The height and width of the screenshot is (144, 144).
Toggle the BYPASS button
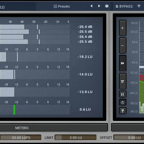[124, 6]
